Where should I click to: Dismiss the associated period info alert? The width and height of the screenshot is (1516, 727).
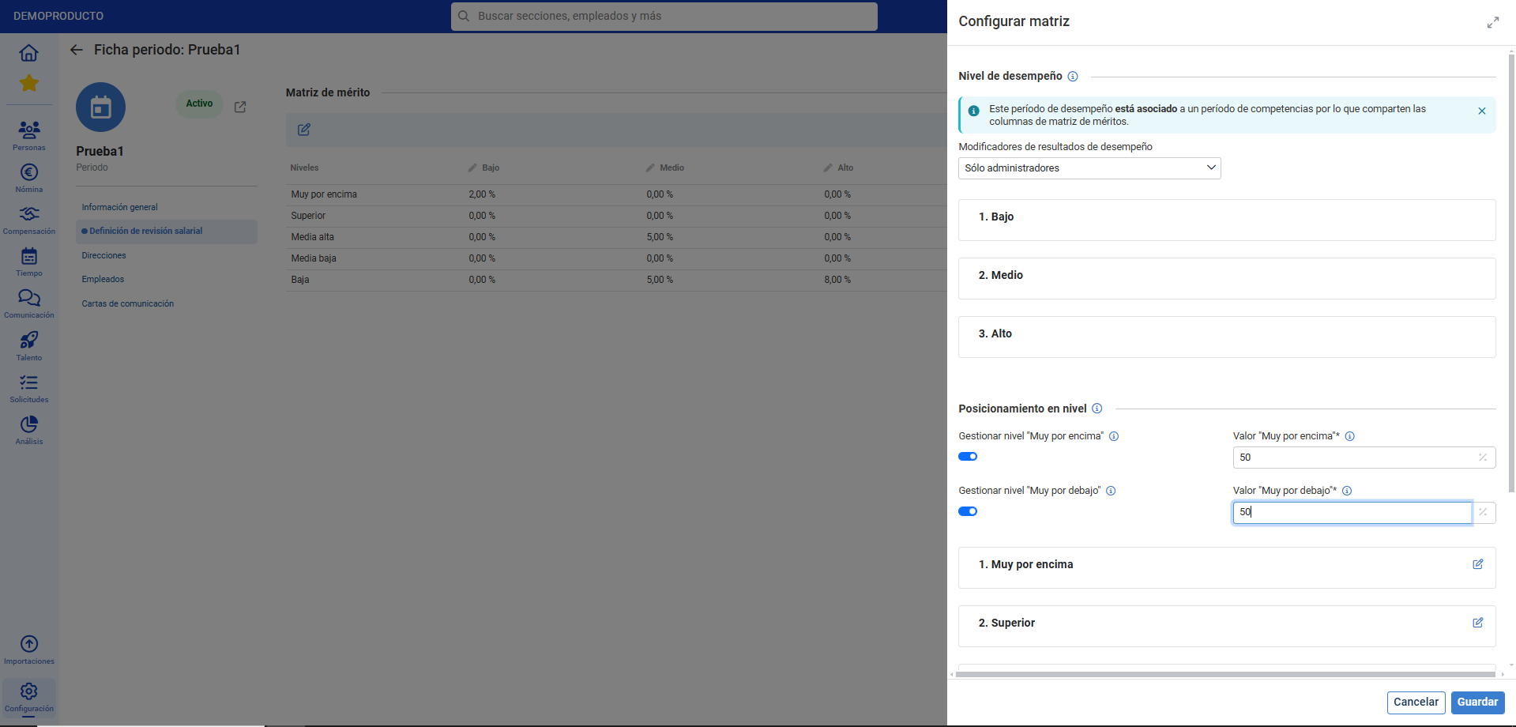1482,111
